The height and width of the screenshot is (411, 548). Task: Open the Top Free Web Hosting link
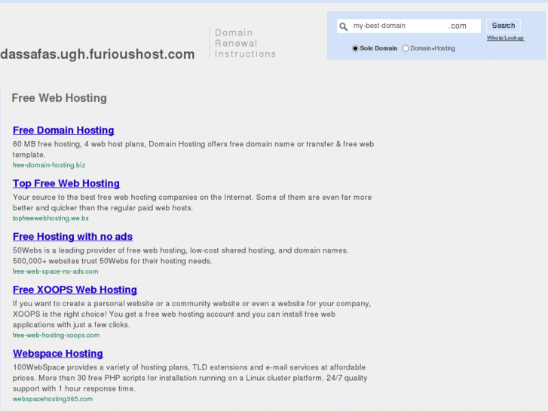66,183
